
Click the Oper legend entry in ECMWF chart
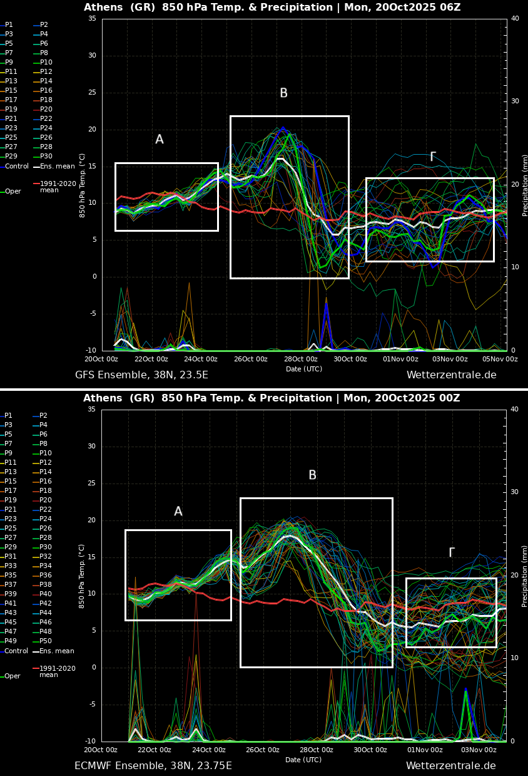tap(13, 676)
